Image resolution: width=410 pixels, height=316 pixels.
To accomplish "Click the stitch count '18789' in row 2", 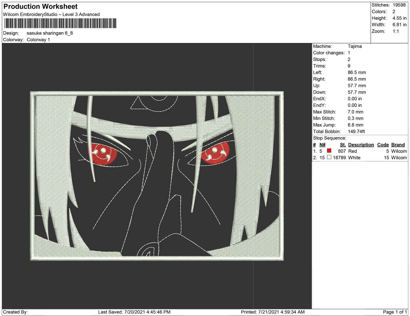I will point(339,158).
